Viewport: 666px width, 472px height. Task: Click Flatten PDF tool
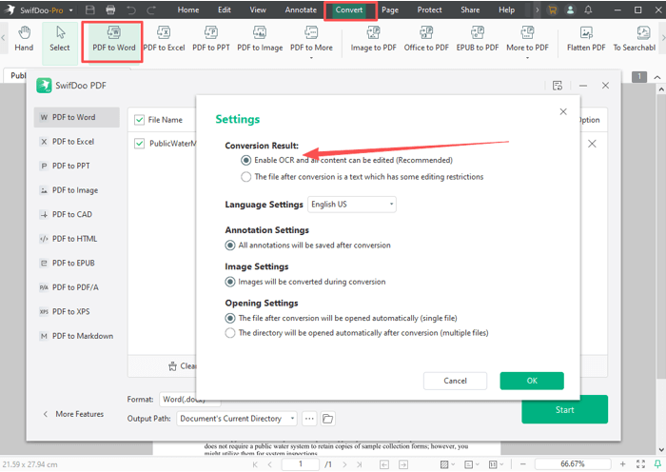586,39
